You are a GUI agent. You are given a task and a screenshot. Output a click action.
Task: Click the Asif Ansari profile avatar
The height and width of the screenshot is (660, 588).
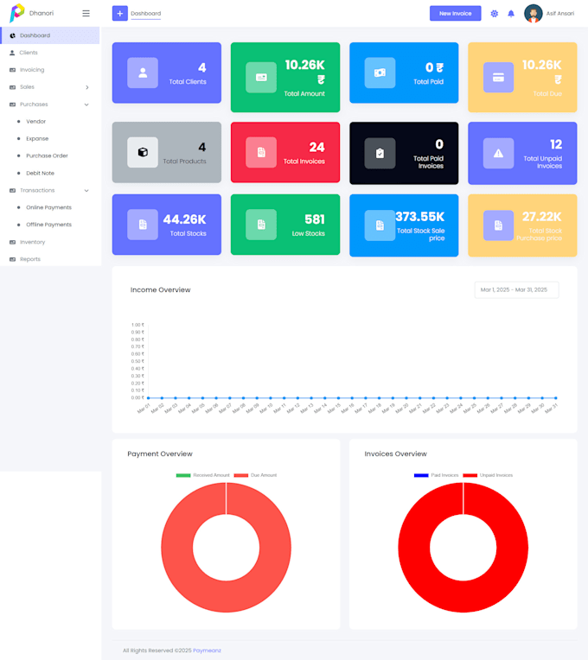click(x=534, y=14)
